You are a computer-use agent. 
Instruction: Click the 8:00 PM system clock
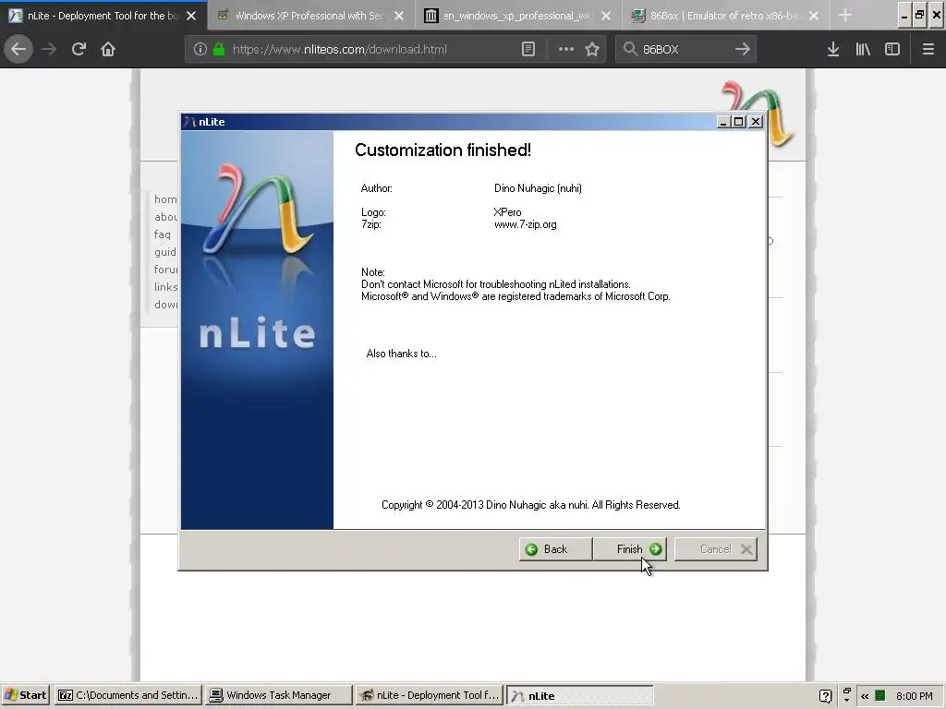pyautogui.click(x=914, y=696)
